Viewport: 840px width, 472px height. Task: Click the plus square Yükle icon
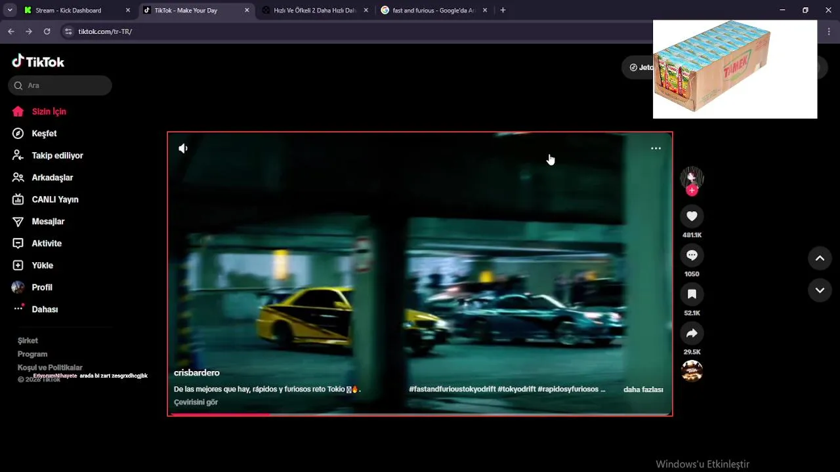(18, 265)
